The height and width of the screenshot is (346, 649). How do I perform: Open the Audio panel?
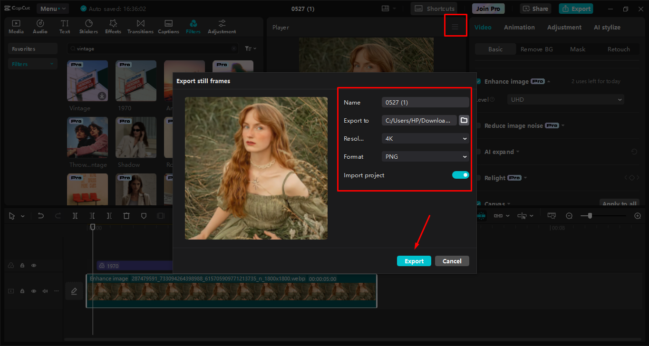coord(40,26)
